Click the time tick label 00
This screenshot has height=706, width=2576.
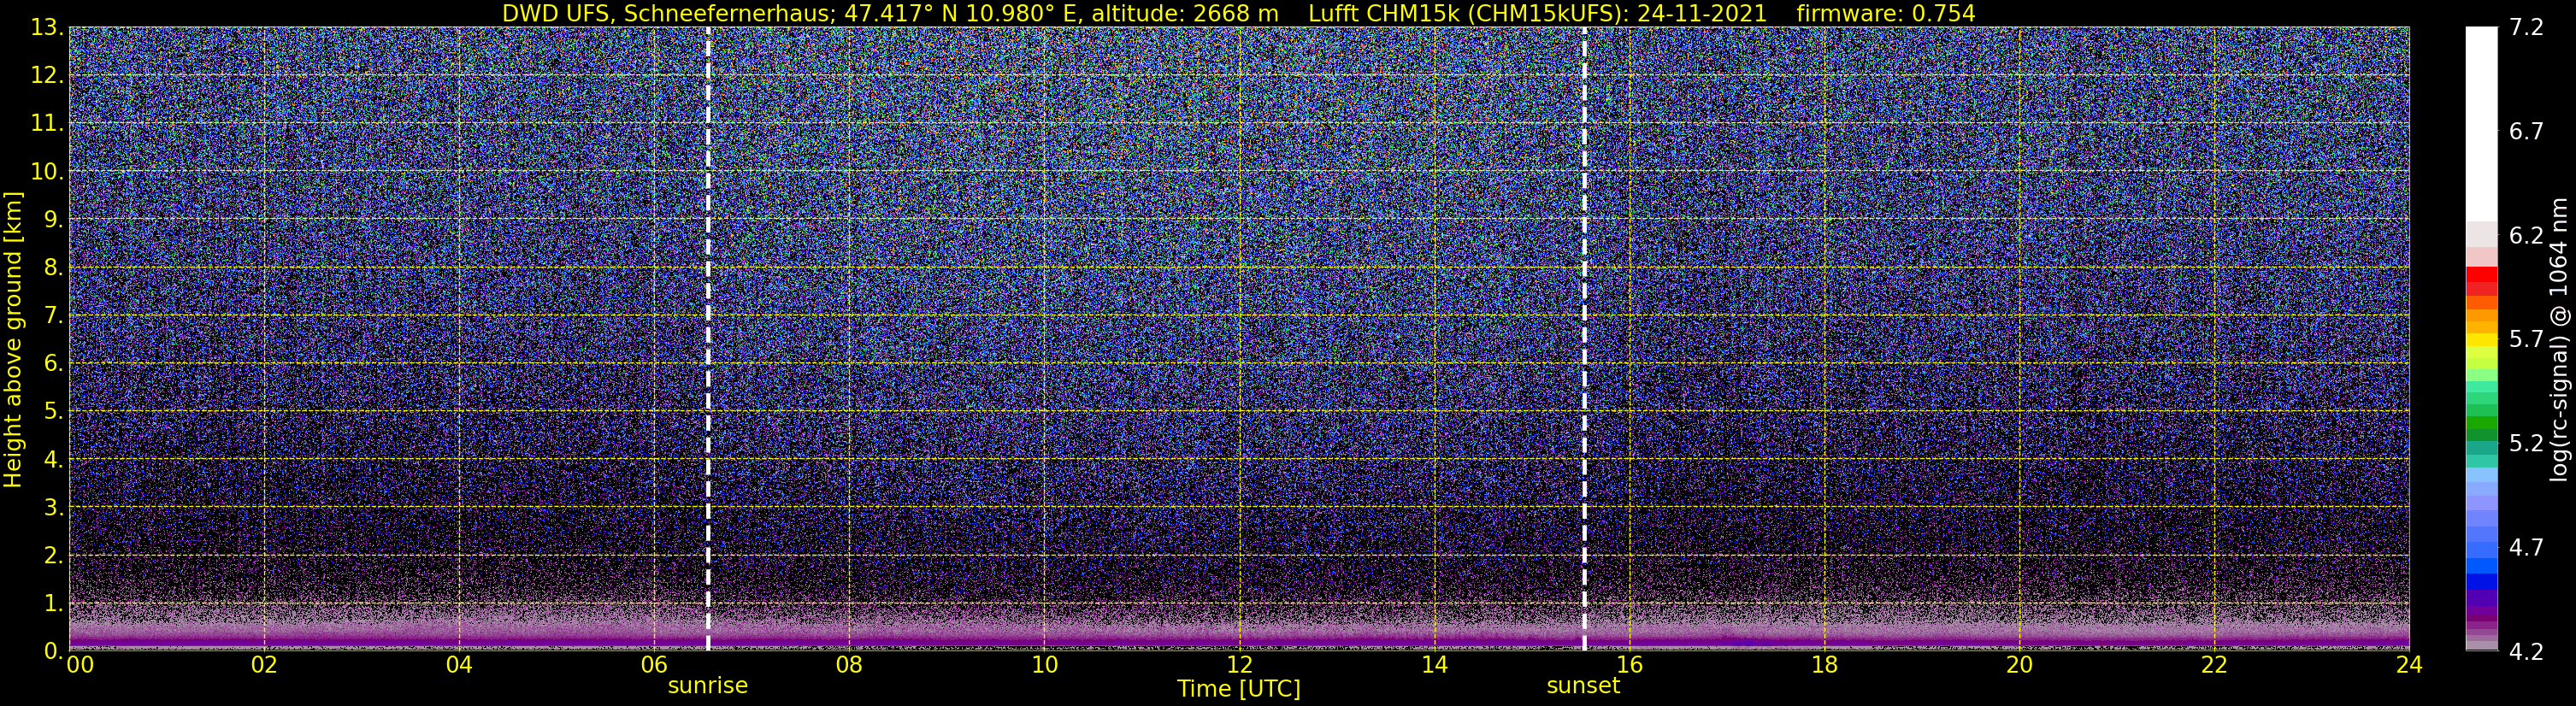coord(80,666)
